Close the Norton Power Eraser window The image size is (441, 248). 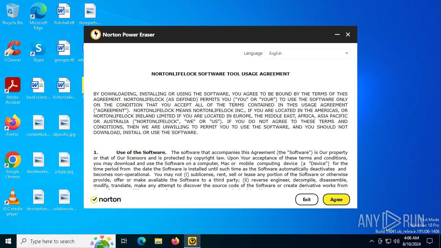click(348, 34)
